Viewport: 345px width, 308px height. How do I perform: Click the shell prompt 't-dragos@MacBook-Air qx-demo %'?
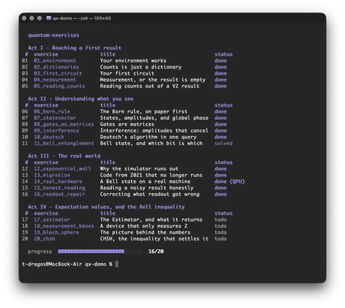click(67, 264)
